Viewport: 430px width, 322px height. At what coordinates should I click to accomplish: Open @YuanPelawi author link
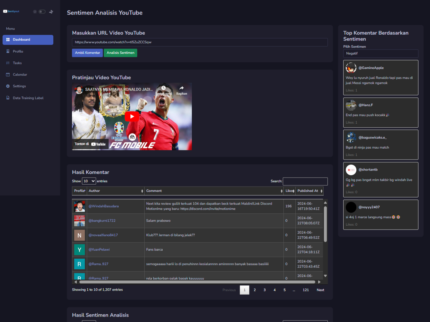[99, 249]
